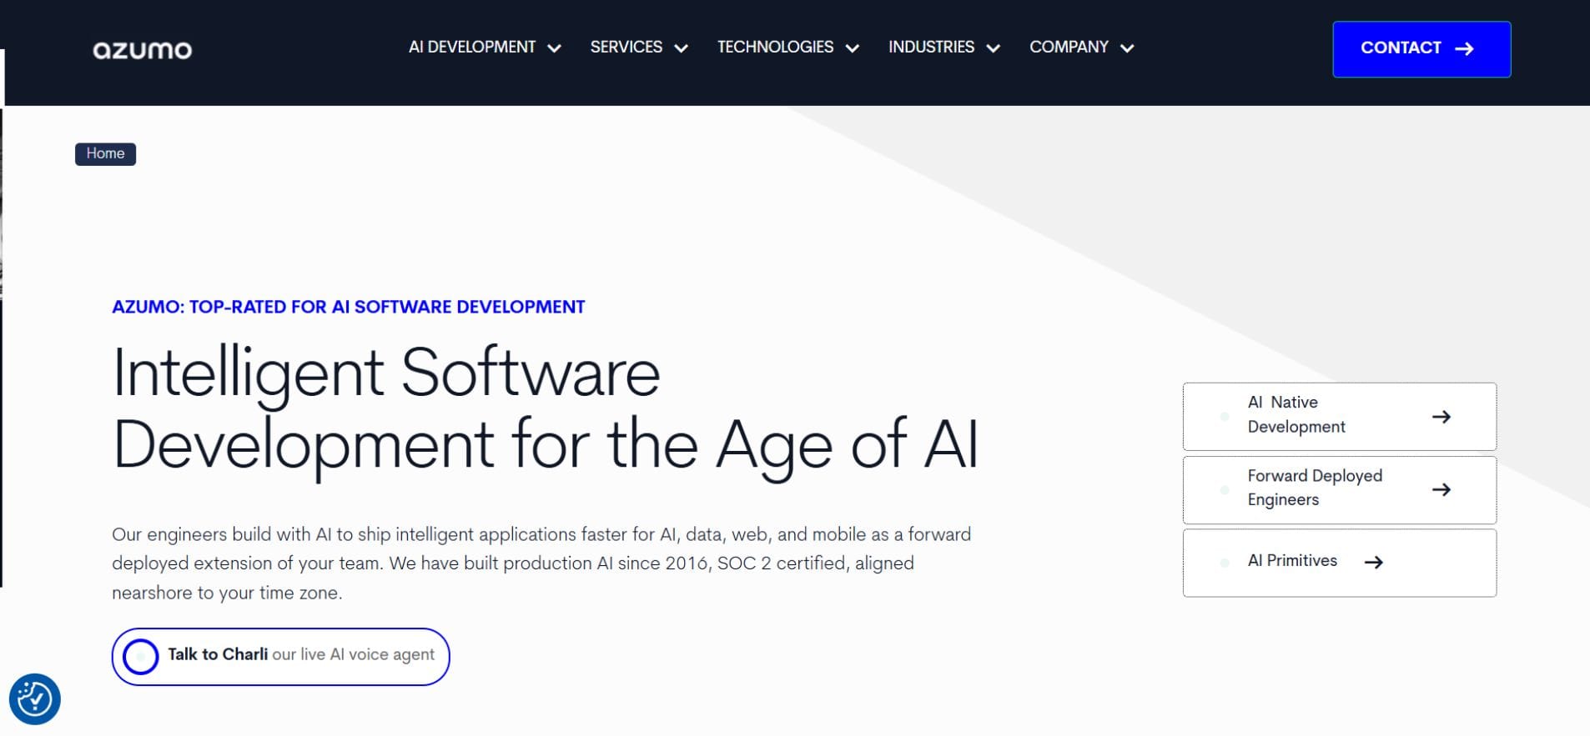The height and width of the screenshot is (736, 1590).
Task: Expand the AI Development chevron
Action: (x=554, y=48)
